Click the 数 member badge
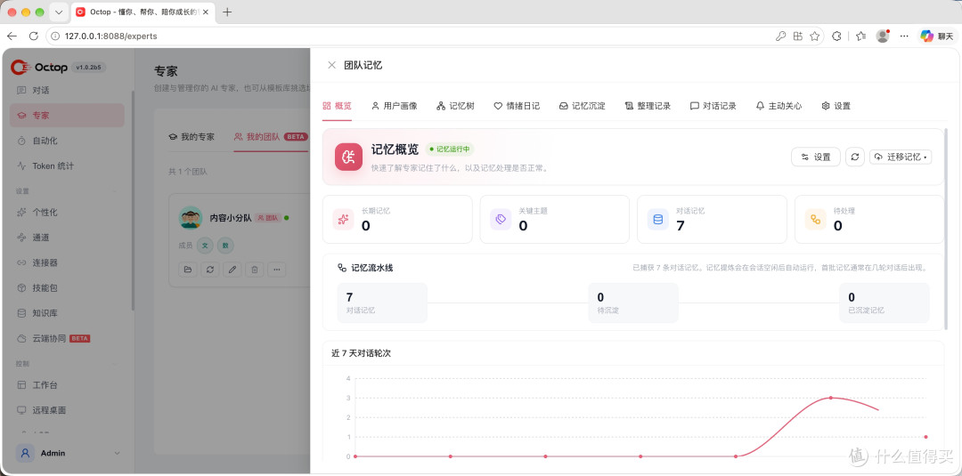Image resolution: width=962 pixels, height=476 pixels. click(225, 245)
